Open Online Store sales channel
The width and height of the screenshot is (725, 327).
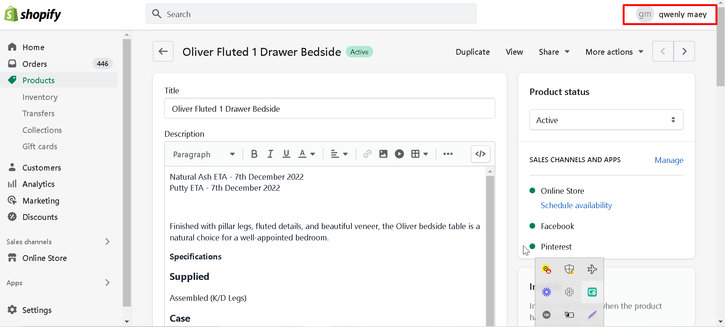click(45, 258)
